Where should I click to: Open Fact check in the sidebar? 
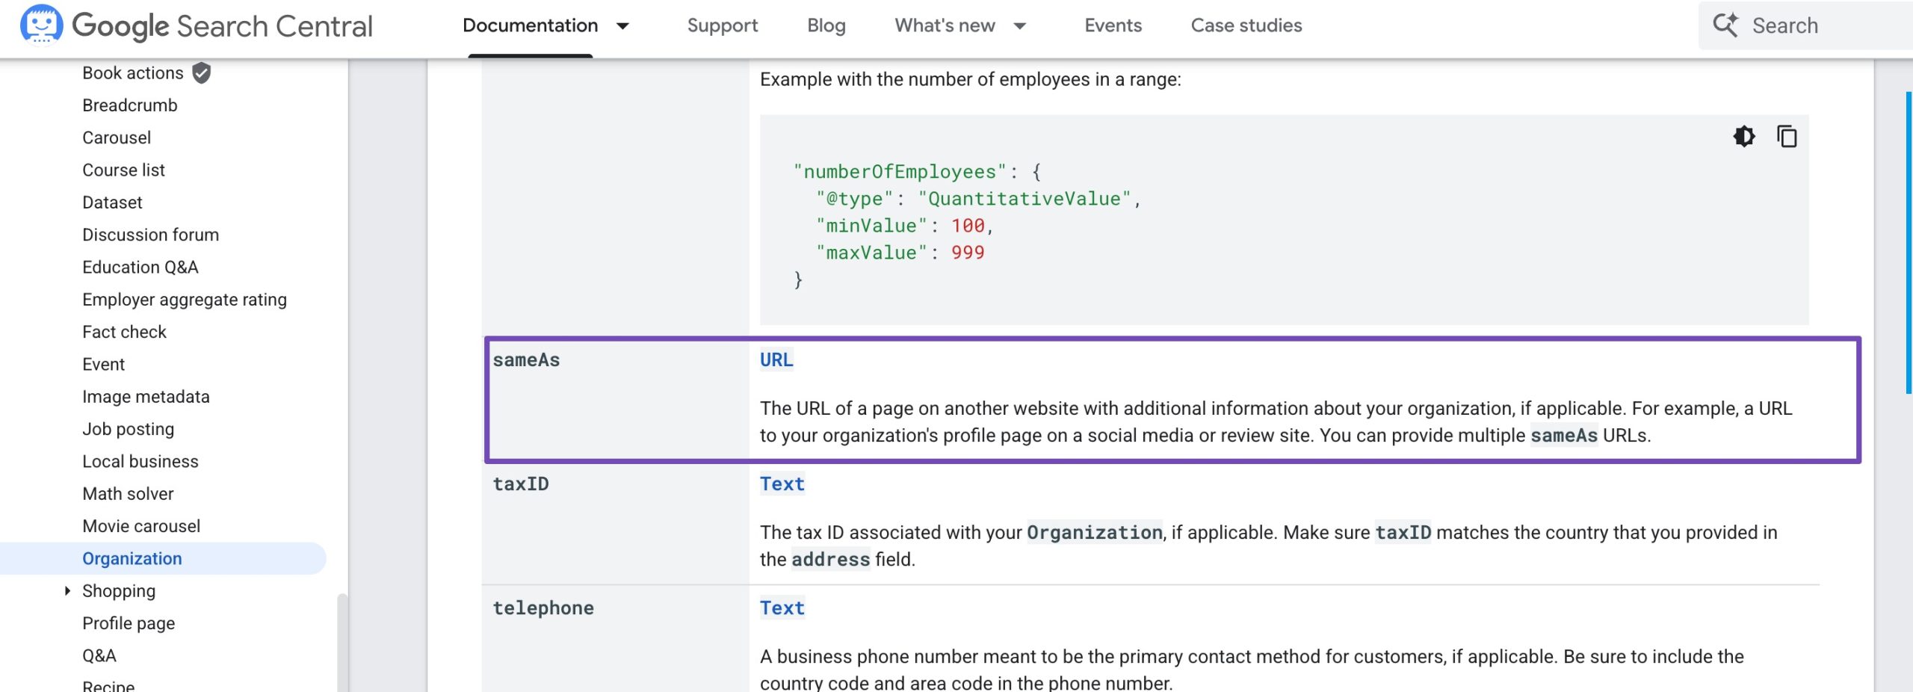(125, 332)
